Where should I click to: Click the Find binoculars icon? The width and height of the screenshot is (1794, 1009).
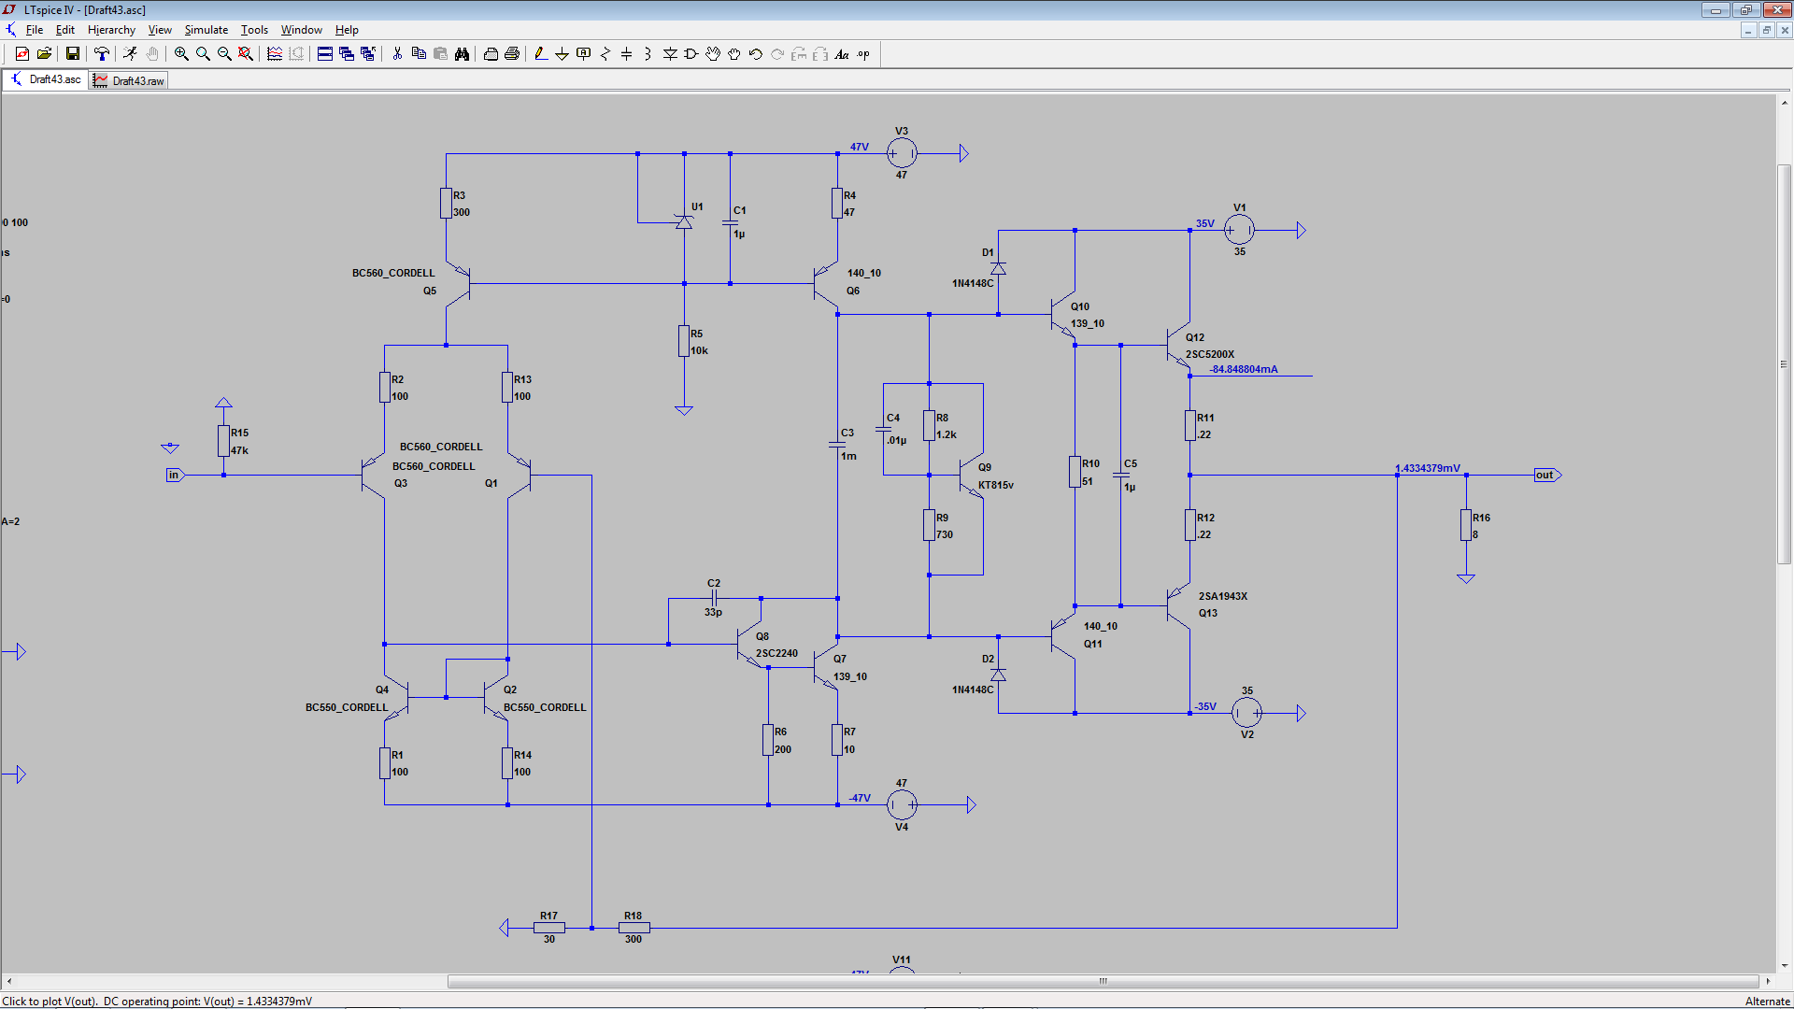click(462, 54)
